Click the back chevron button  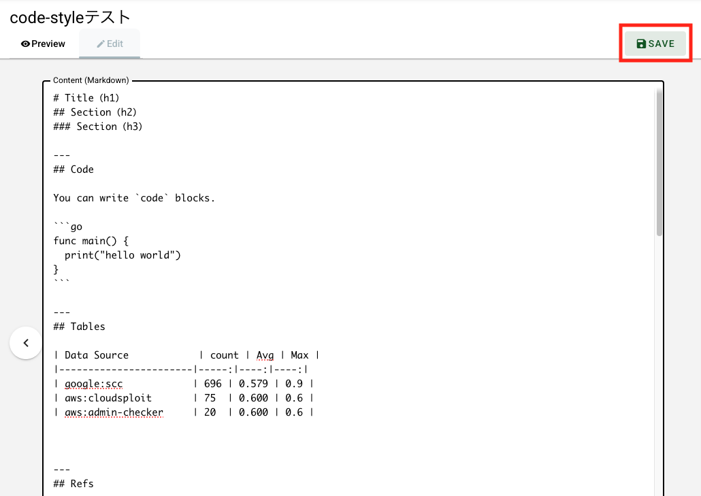pyautogui.click(x=26, y=343)
